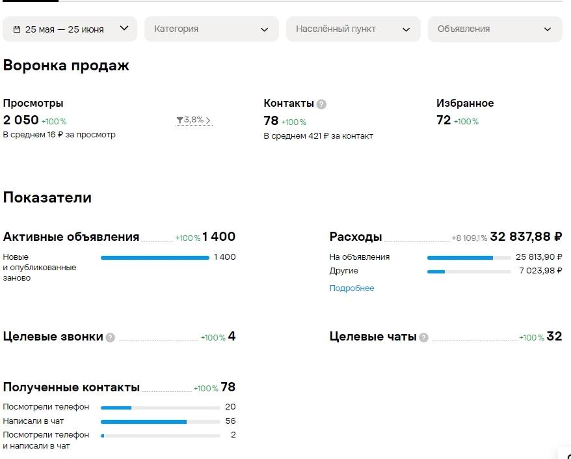Click the Подробнее link under Расходы
571x459 pixels.
[352, 288]
